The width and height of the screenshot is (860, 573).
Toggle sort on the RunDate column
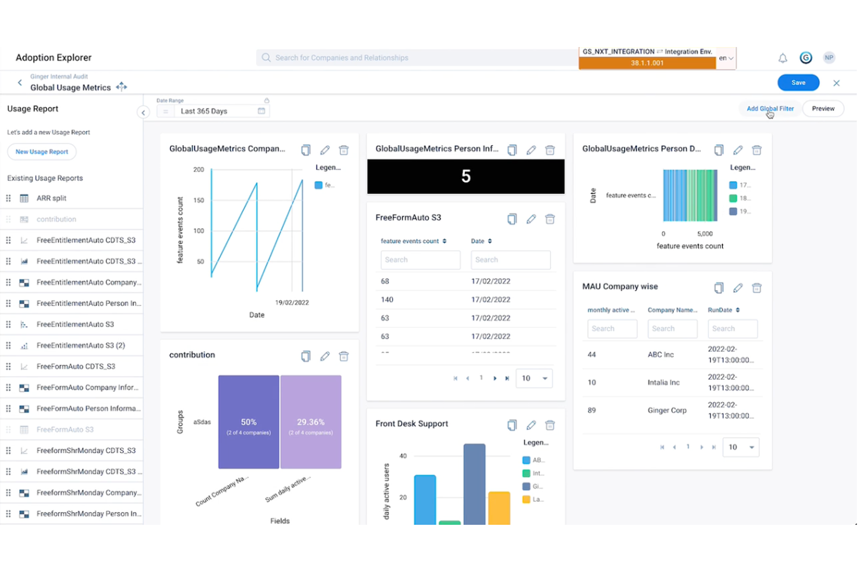(737, 309)
